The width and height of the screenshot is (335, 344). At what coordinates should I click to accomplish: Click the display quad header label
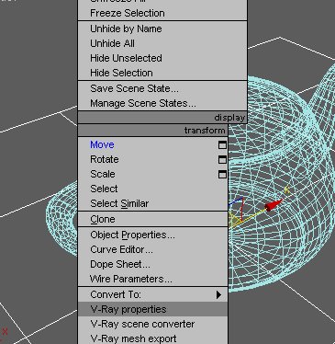pyautogui.click(x=229, y=118)
